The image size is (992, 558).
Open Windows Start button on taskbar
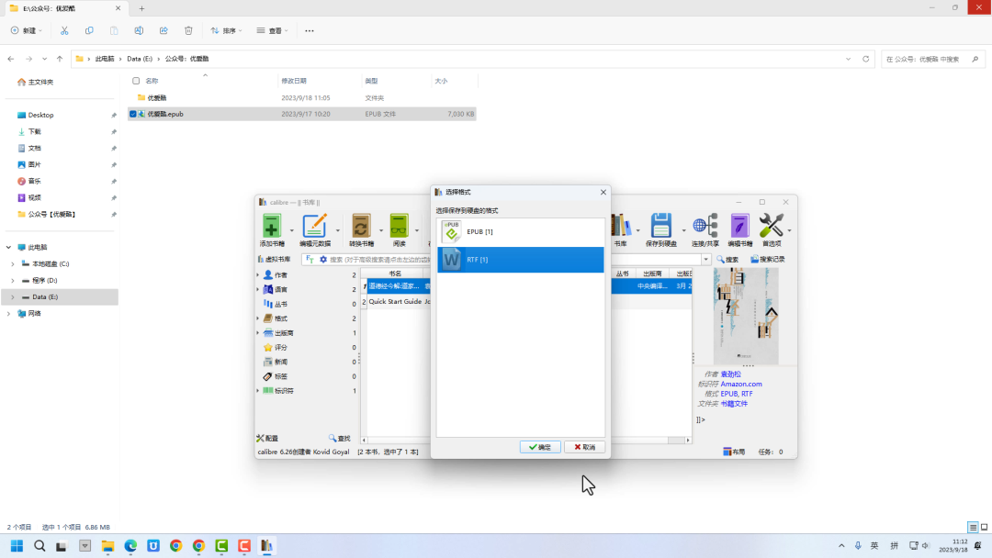click(x=17, y=546)
